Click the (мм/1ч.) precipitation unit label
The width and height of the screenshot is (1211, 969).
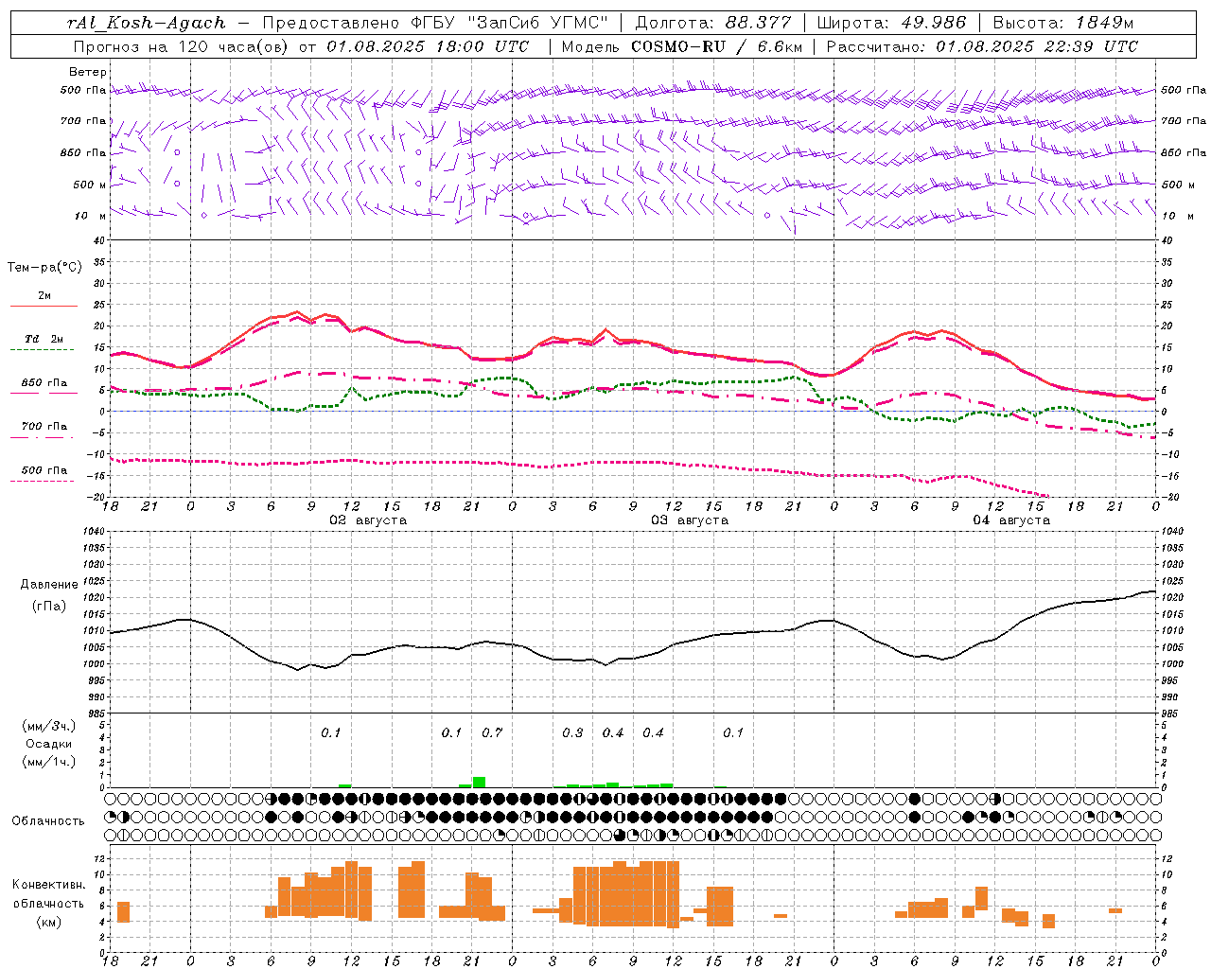(x=48, y=762)
